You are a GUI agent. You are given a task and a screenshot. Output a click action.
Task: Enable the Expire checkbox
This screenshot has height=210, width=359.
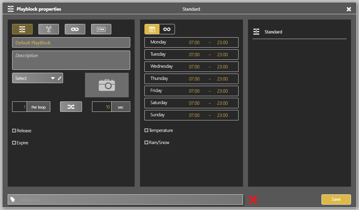point(14,143)
